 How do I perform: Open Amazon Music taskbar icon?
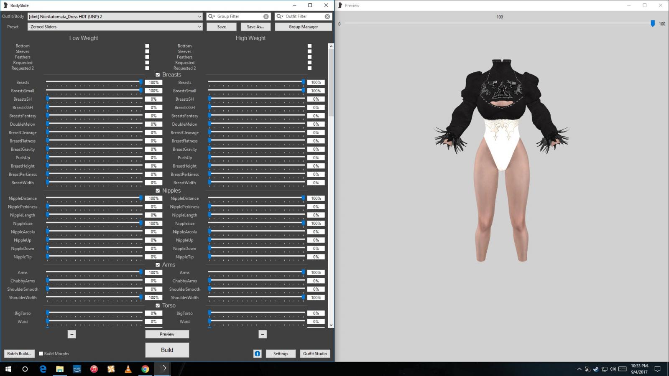(x=77, y=369)
